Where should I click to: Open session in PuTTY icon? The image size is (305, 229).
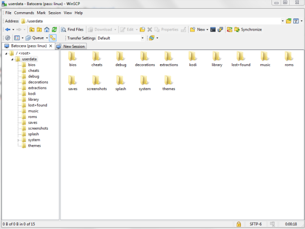point(220,30)
